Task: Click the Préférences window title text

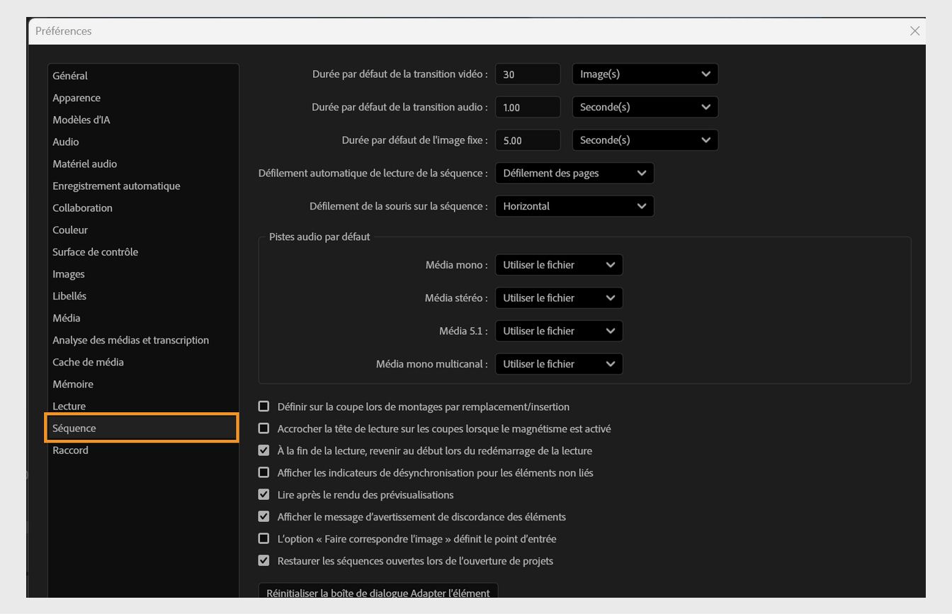Action: [x=64, y=31]
